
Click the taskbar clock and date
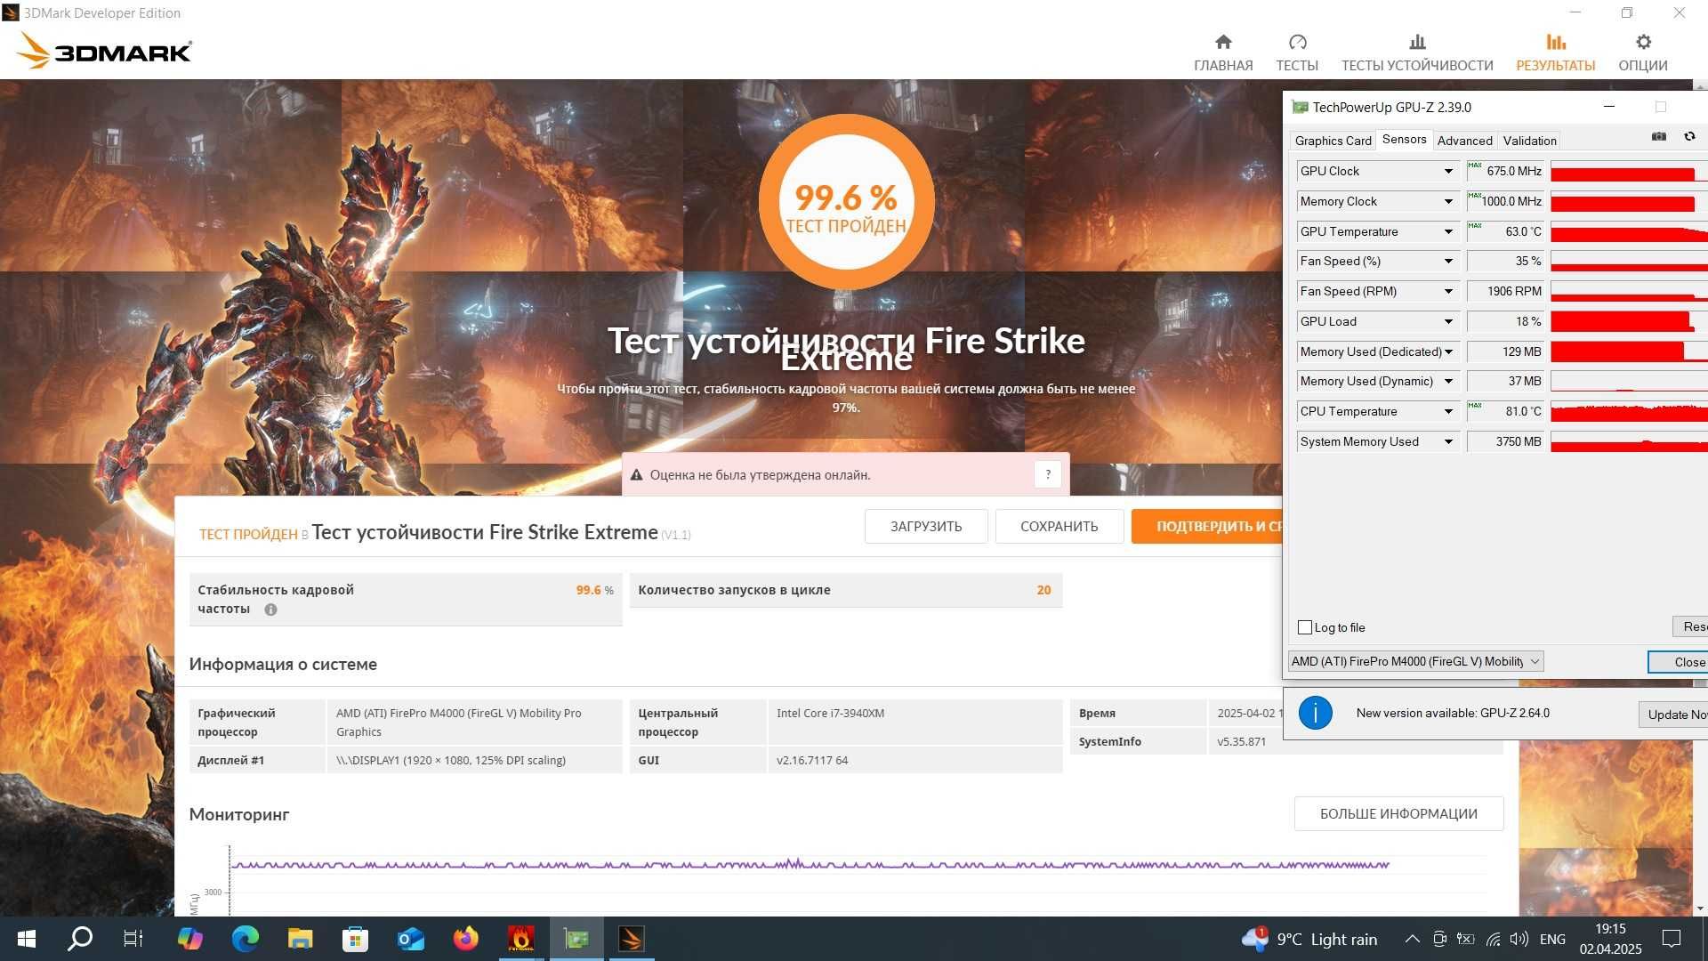point(1610,939)
